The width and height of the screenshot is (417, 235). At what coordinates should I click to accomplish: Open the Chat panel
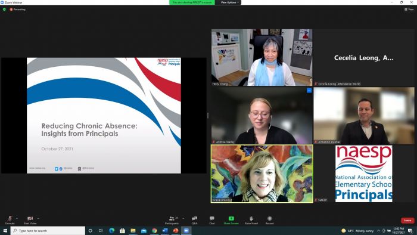point(211,220)
